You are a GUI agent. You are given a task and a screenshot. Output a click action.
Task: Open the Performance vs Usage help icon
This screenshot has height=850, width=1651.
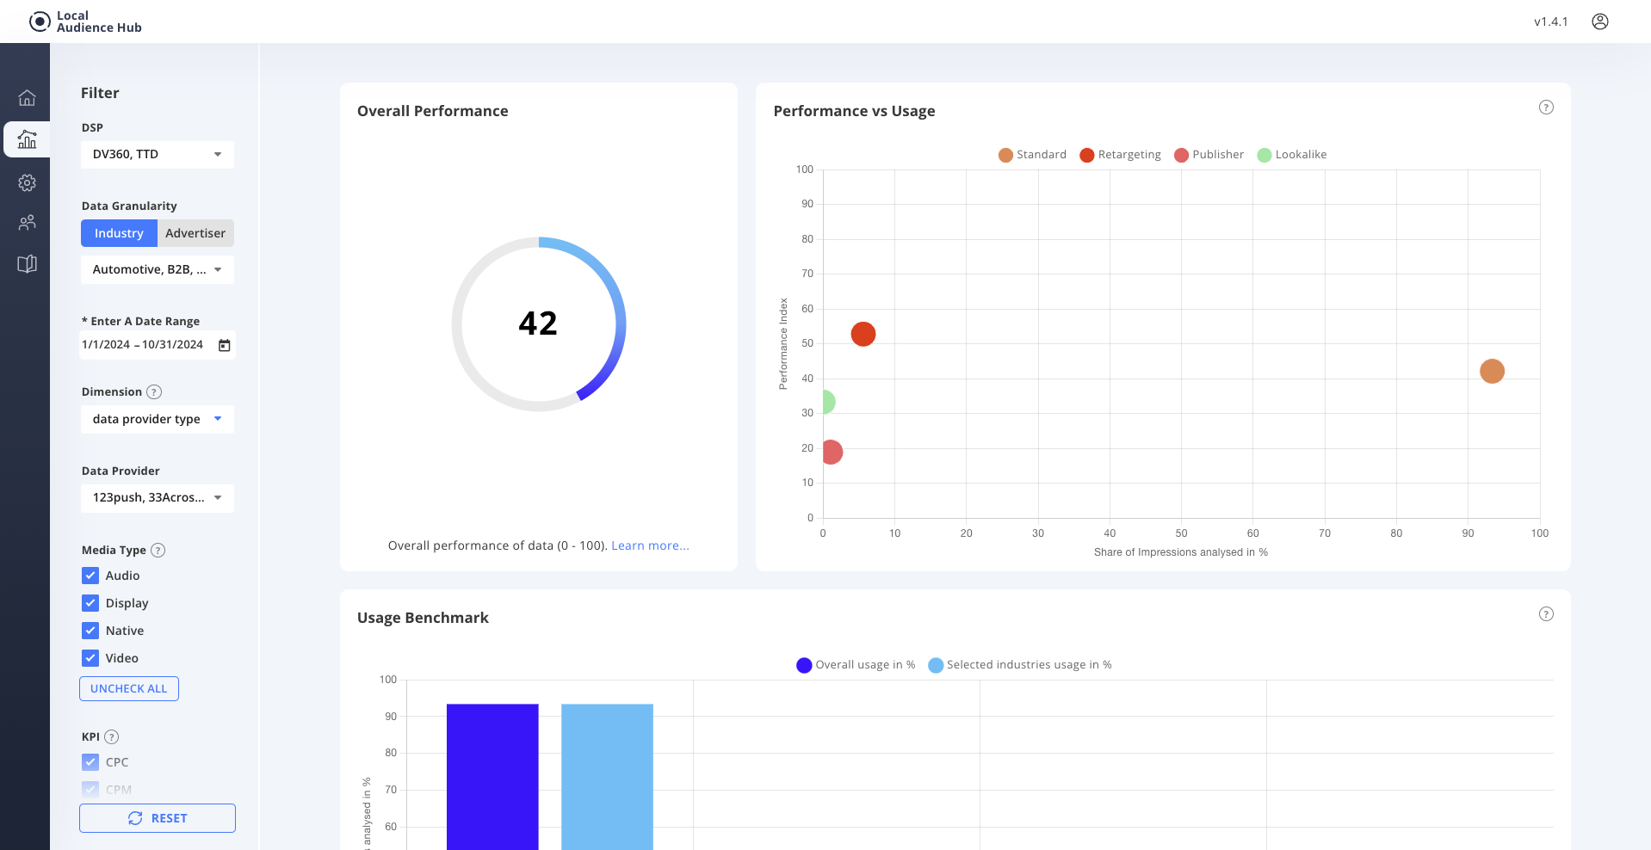click(1546, 107)
